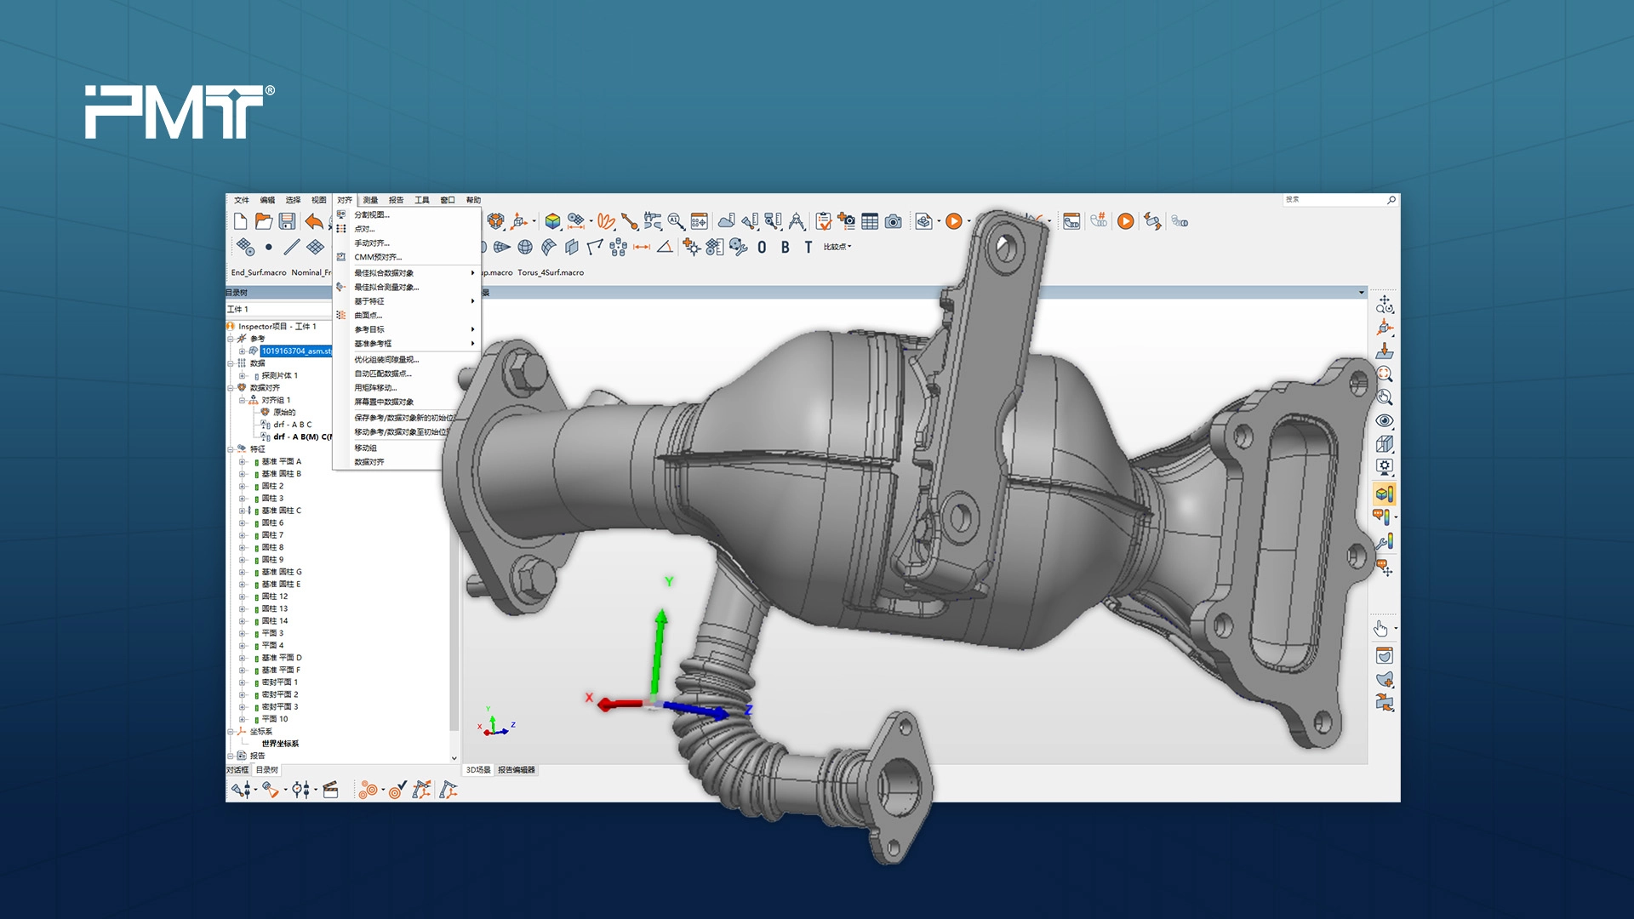Collapse the 坐标系 tree branch
Viewport: 1634px width, 919px height.
[231, 732]
